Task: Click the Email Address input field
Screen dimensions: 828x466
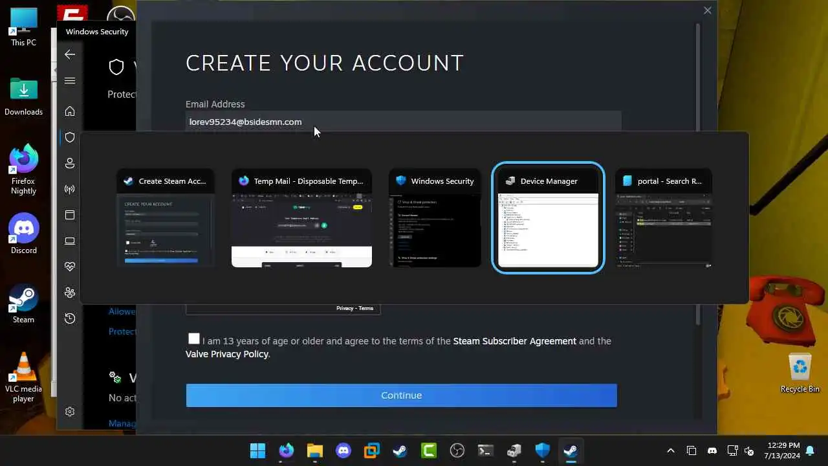Action: (x=403, y=122)
